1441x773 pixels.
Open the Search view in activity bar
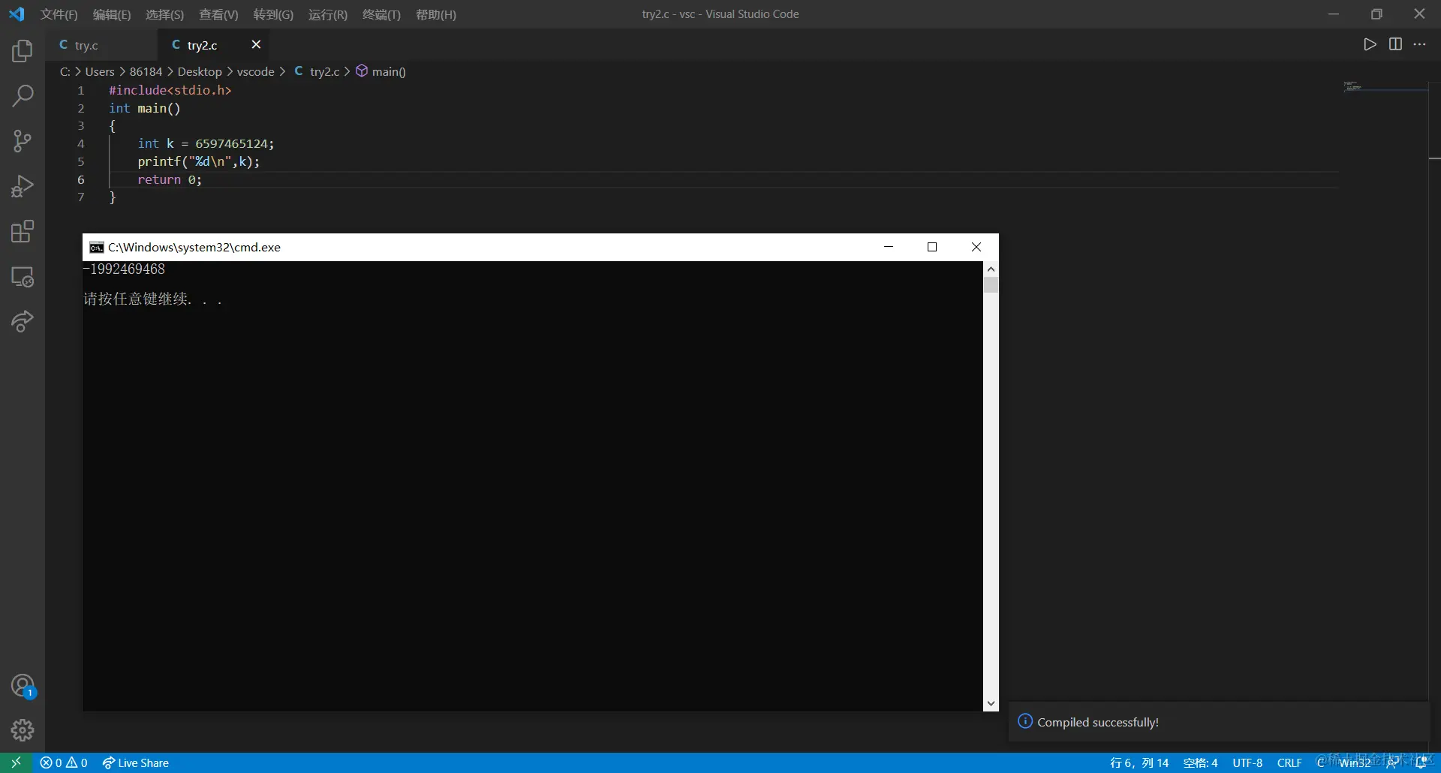click(23, 95)
